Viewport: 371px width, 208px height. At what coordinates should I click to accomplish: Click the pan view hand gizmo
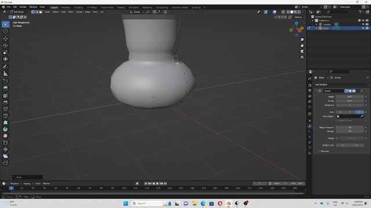tap(302, 46)
